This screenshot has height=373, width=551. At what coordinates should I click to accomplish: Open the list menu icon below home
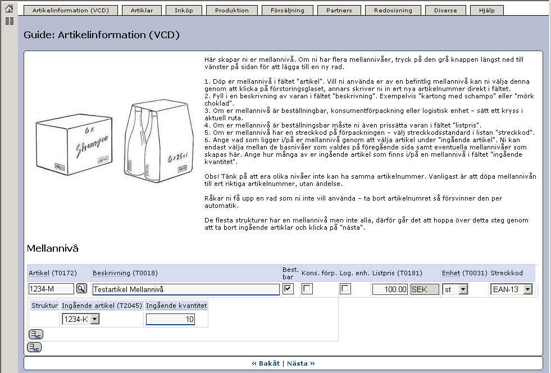tap(10, 21)
